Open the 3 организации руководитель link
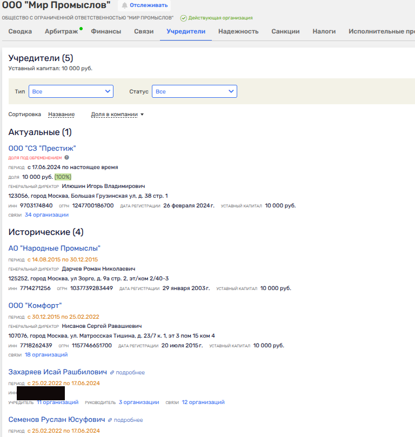The image size is (415, 437). coord(139,402)
